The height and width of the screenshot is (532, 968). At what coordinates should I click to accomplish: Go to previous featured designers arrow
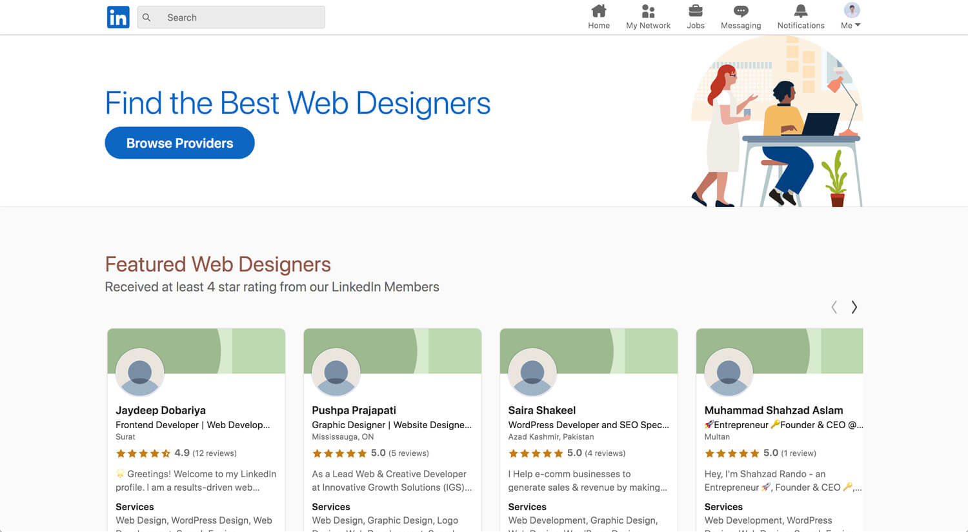[834, 307]
